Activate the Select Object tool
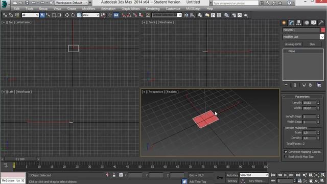327x184 pixels. point(42,15)
